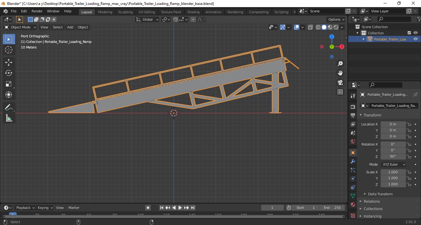Open the viewport shading options arrow
The height and width of the screenshot is (225, 421).
pos(342,27)
